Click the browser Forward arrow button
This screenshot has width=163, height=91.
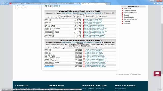[x=7, y=4]
